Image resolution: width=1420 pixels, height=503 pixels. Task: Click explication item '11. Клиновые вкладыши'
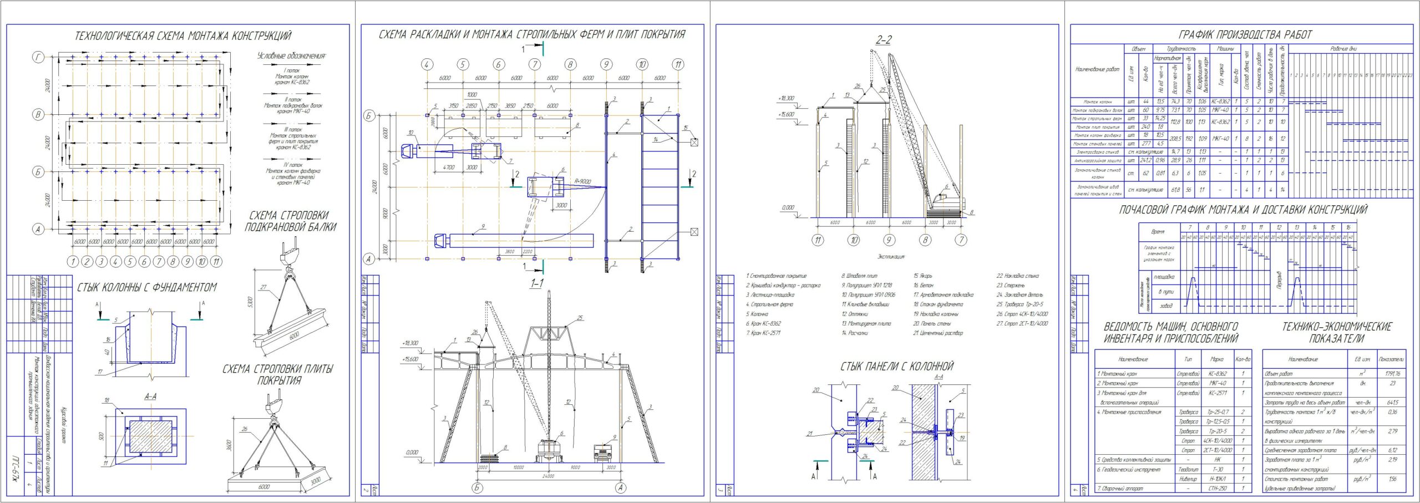click(x=865, y=304)
